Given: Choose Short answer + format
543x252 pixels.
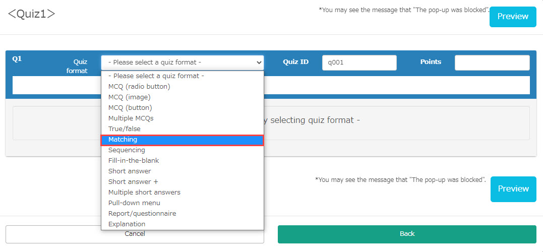Looking at the screenshot, I should coord(182,182).
